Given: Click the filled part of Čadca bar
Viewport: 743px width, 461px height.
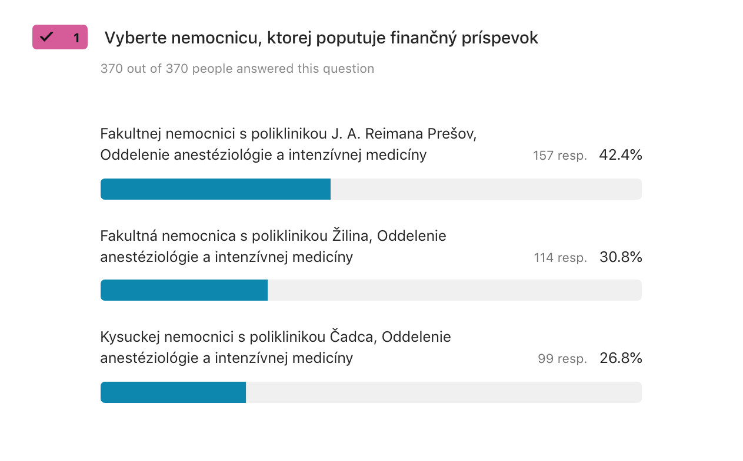Looking at the screenshot, I should pyautogui.click(x=173, y=392).
